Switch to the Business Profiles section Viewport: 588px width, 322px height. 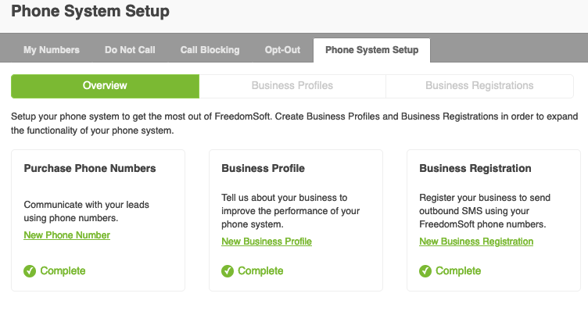[x=292, y=86]
